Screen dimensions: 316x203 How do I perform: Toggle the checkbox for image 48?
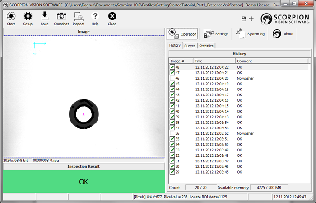172,67
